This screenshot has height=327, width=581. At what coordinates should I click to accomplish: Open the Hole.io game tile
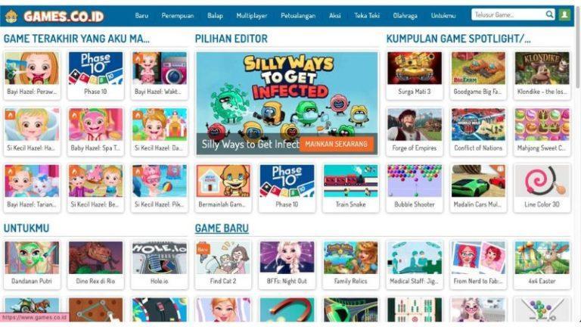(x=160, y=265)
